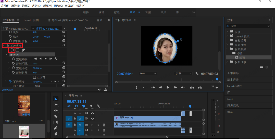275x139 pixels.
Task: Click the 蒙版羽化 value 10.0
Action: point(35,64)
